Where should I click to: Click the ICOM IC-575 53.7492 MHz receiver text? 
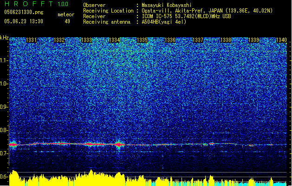(186, 16)
